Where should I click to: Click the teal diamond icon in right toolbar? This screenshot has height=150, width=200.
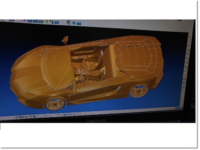[184, 83]
